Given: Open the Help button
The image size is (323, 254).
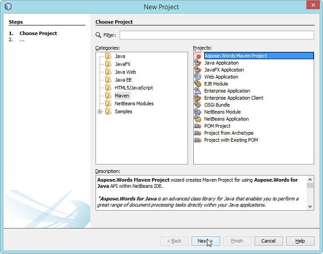Looking at the screenshot, I should point(301,241).
